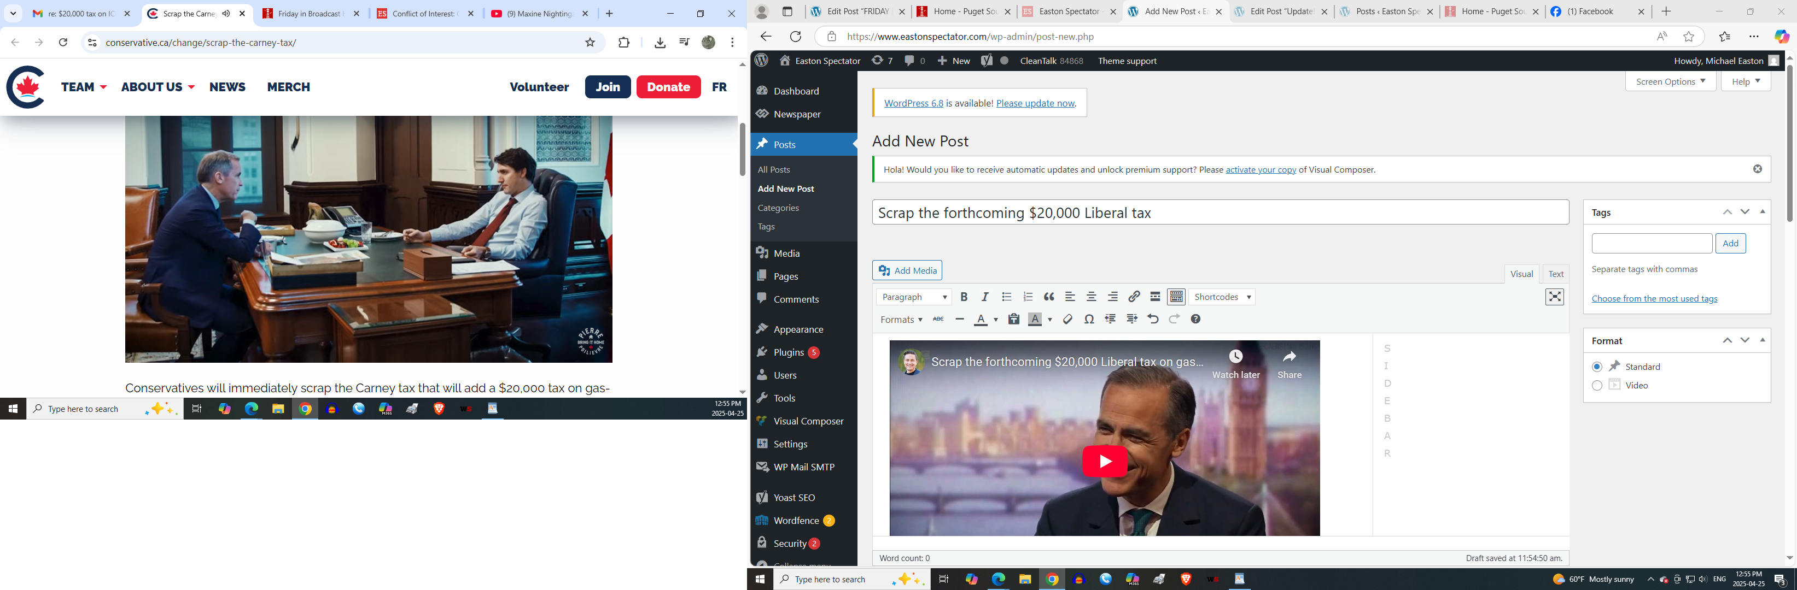Click the clear formatting eraser icon
This screenshot has height=590, width=1797.
click(1067, 319)
